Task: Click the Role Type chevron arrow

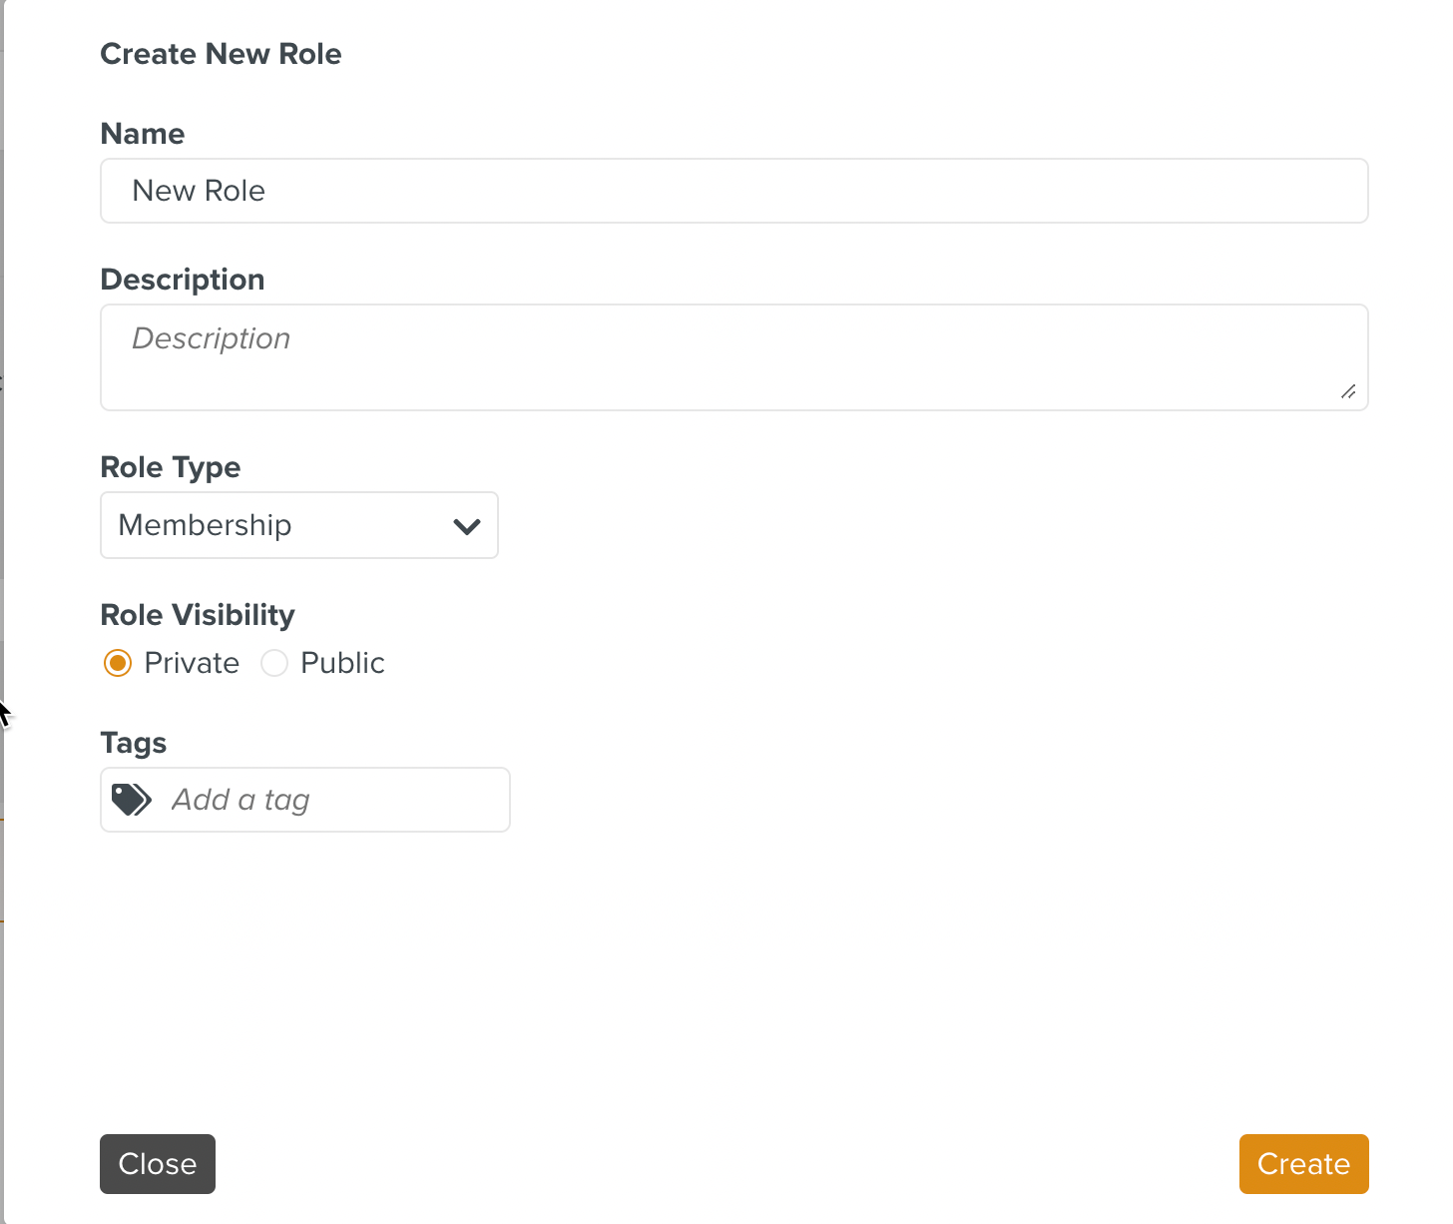Action: (x=466, y=526)
